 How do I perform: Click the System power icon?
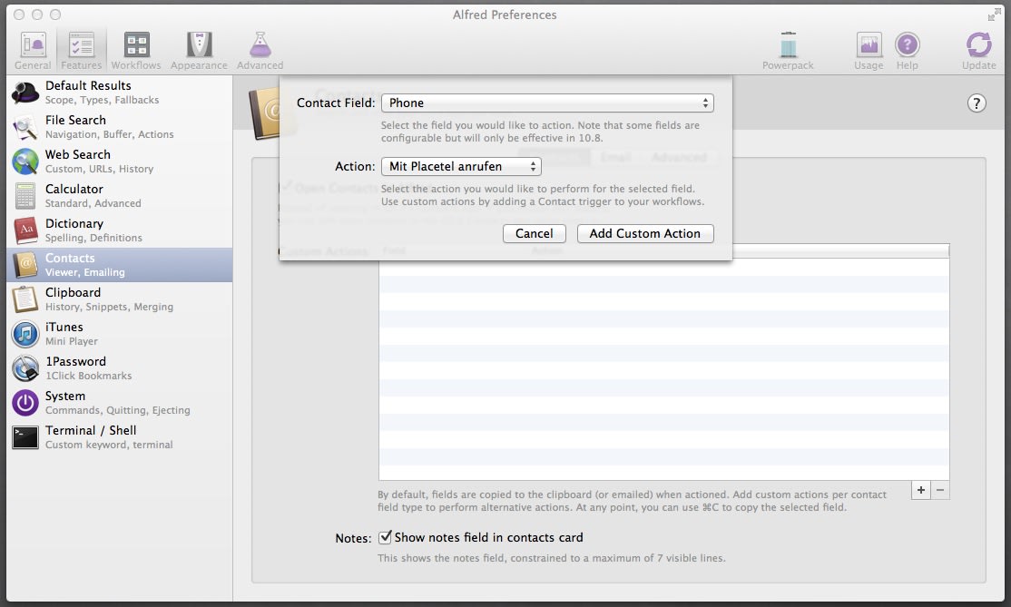pos(25,403)
